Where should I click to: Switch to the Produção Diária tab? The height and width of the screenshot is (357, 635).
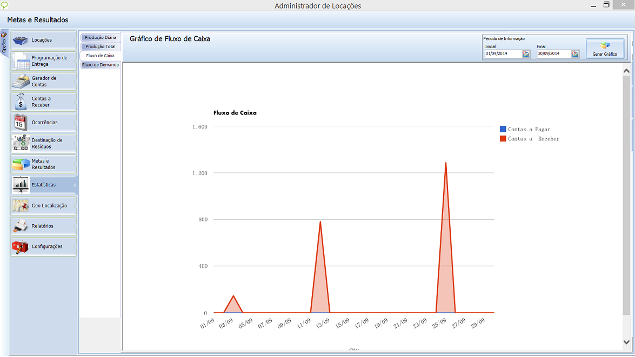100,38
